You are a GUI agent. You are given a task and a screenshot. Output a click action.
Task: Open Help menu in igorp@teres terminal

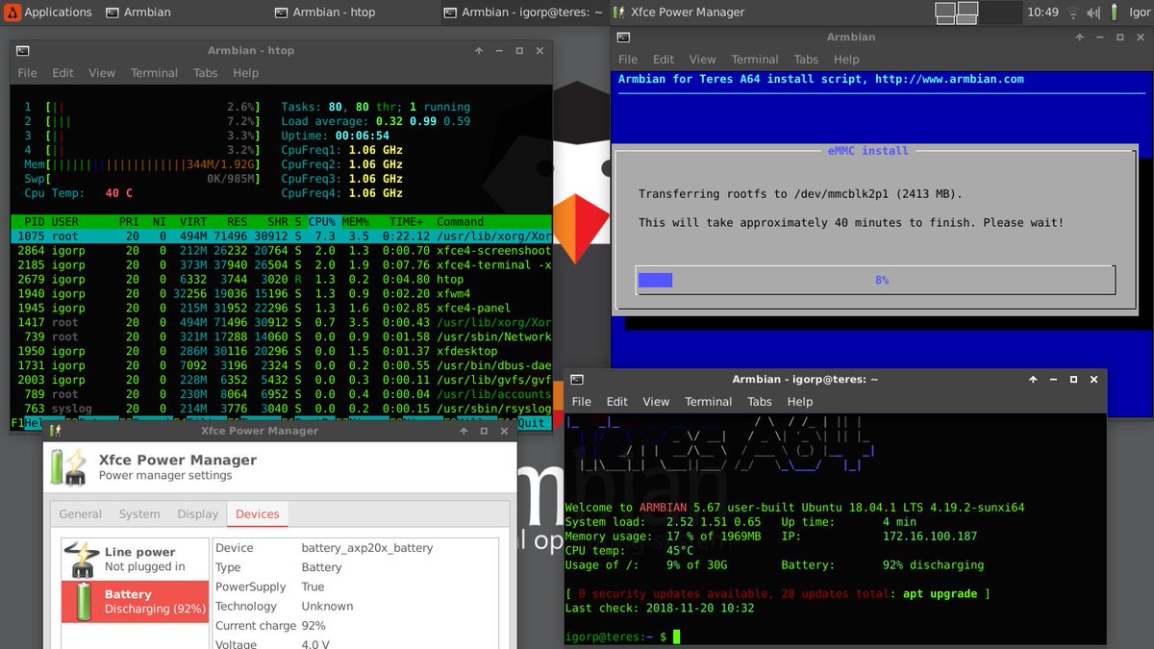pos(800,402)
